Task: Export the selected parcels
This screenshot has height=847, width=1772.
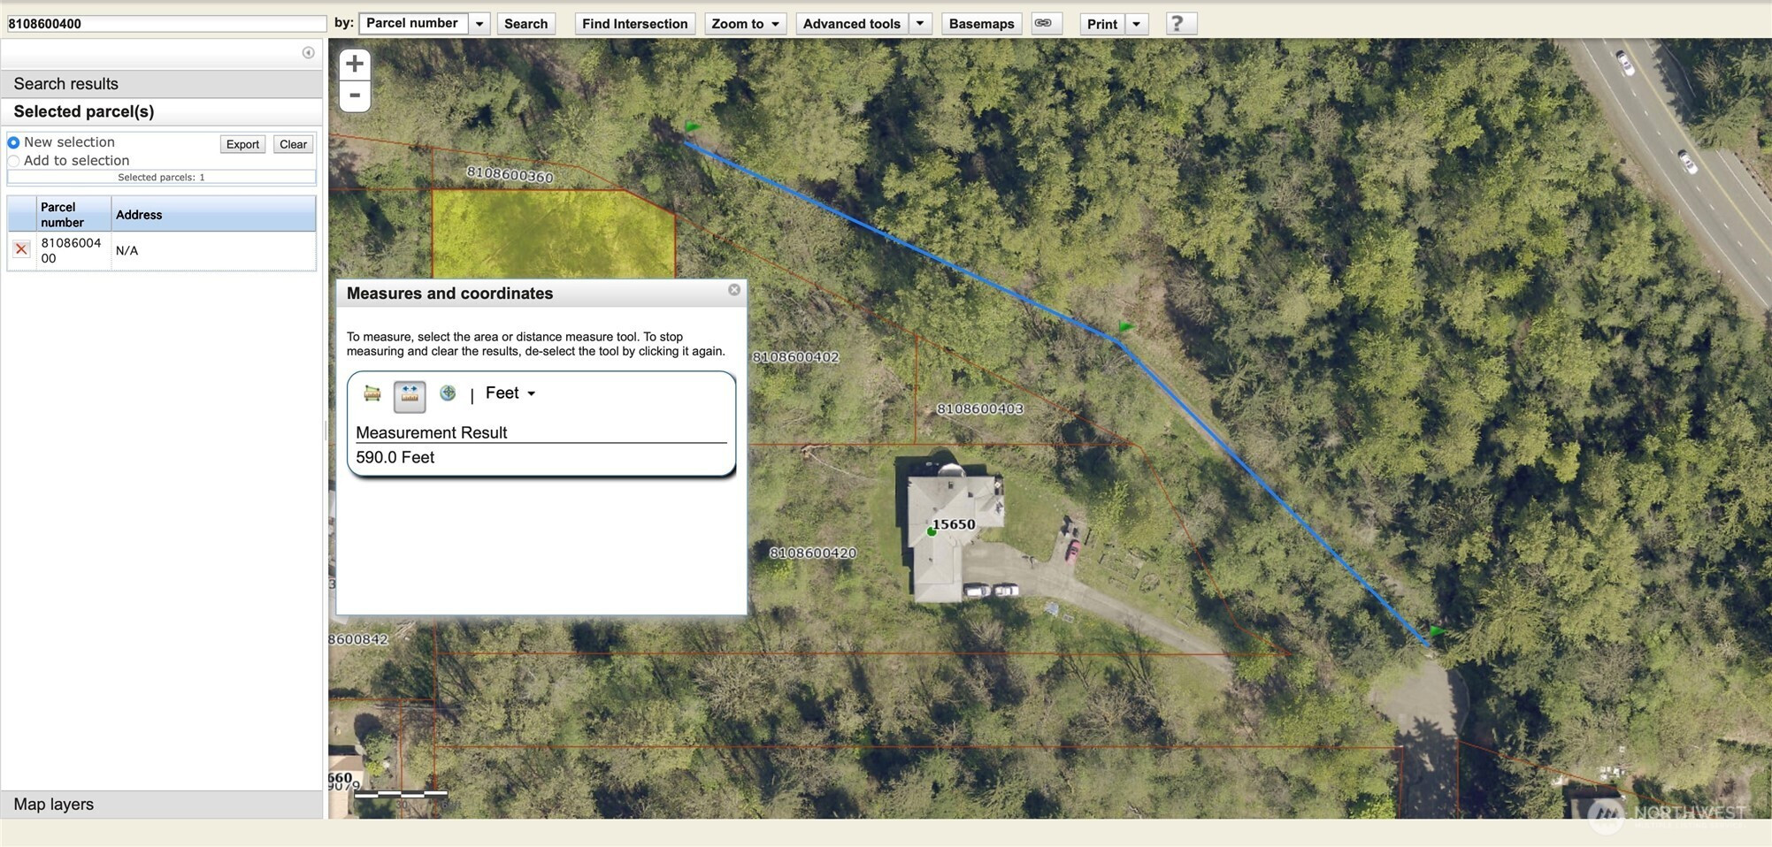Action: click(x=242, y=144)
